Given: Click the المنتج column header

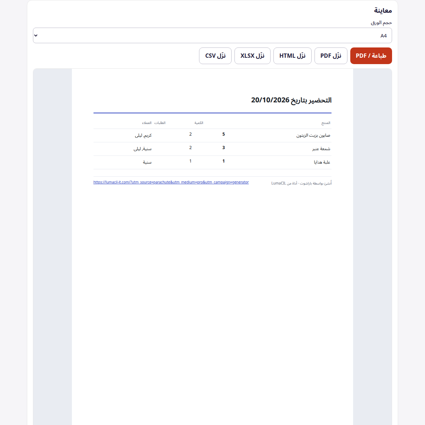Looking at the screenshot, I should click(x=326, y=123).
